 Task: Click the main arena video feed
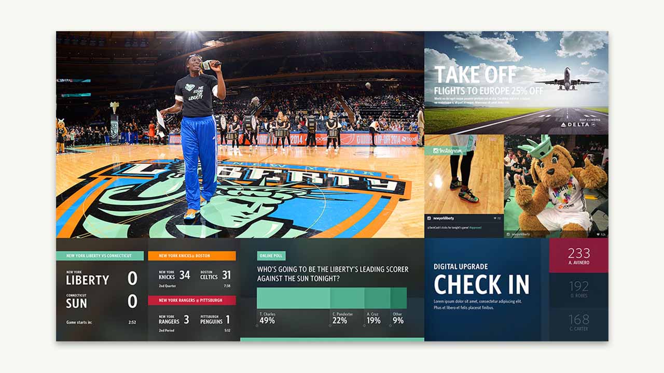click(x=240, y=135)
